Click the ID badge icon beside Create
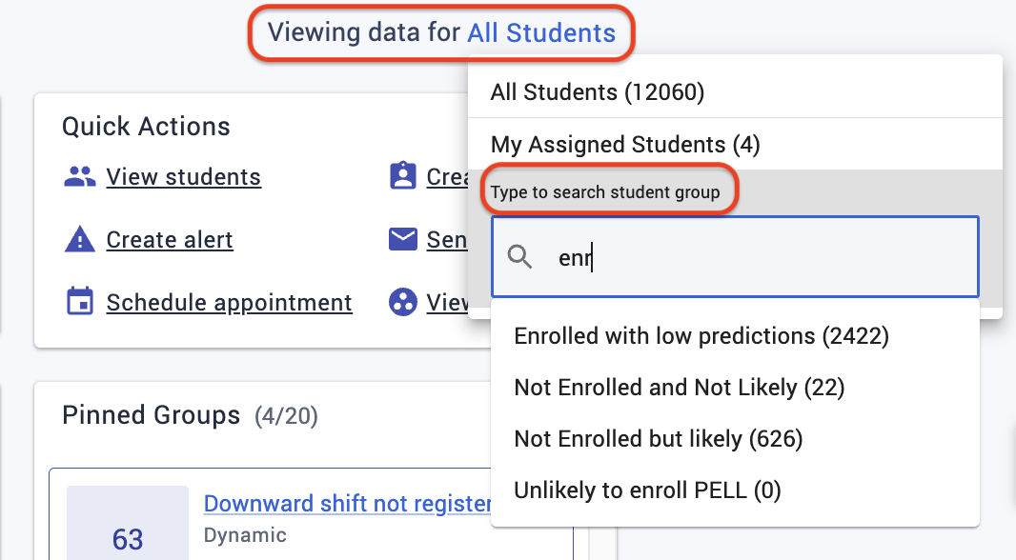 tap(402, 175)
